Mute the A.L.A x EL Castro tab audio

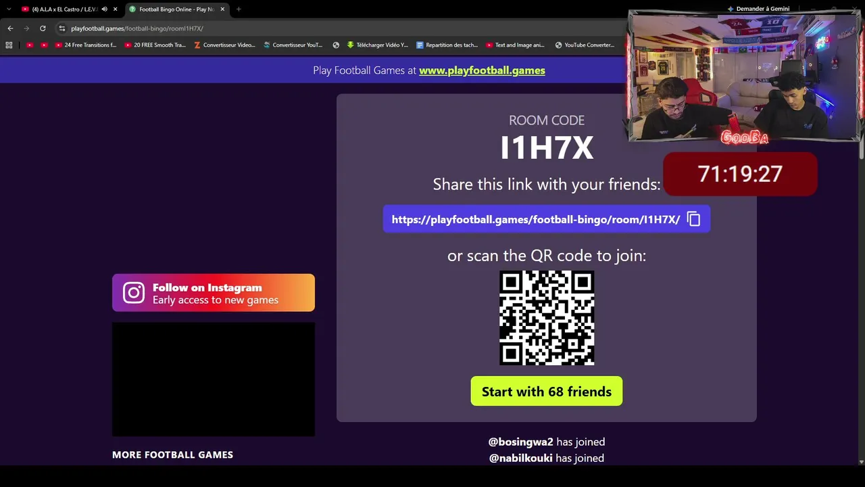point(104,9)
